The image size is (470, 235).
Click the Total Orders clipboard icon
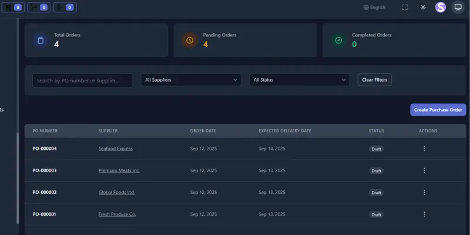click(x=41, y=40)
